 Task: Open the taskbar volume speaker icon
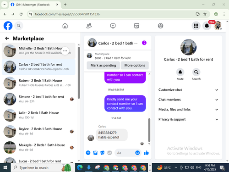(192, 167)
